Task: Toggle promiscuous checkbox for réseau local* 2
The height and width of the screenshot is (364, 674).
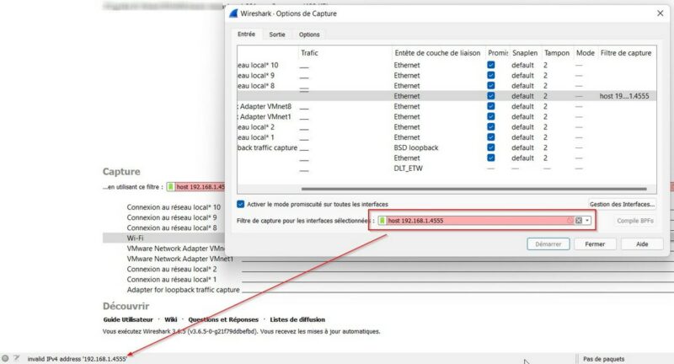Action: (491, 126)
